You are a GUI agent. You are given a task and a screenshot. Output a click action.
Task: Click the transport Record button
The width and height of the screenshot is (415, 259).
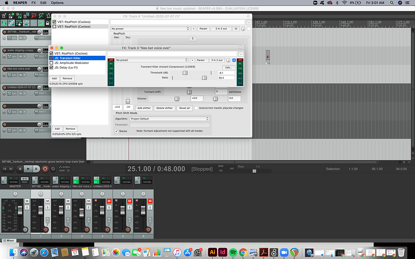click(x=45, y=169)
